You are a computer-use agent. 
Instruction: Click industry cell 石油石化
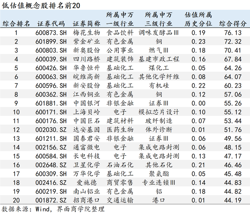tap(120, 165)
